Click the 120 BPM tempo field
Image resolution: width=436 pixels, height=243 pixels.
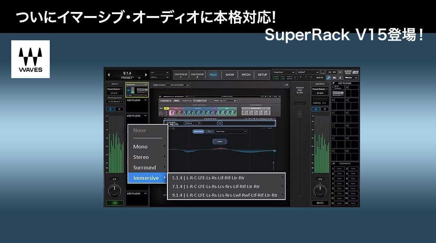click(x=331, y=72)
